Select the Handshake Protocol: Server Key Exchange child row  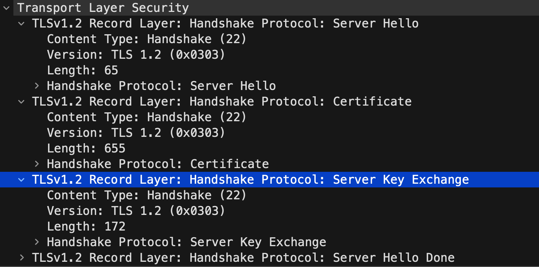click(x=186, y=242)
